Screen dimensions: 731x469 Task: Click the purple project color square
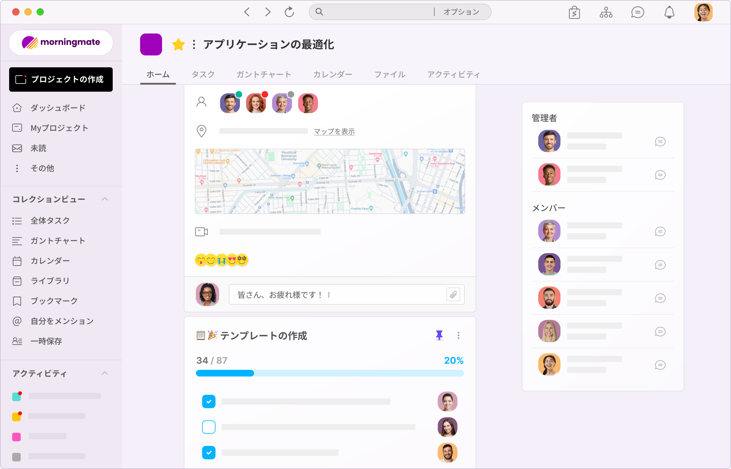click(x=151, y=44)
